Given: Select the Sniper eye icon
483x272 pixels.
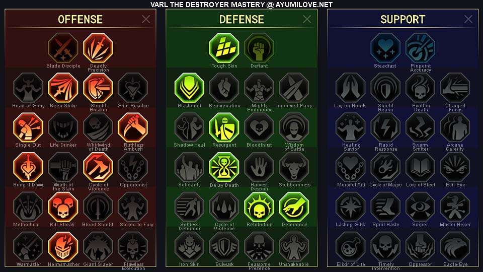Looking at the screenshot, I should (x=420, y=207).
